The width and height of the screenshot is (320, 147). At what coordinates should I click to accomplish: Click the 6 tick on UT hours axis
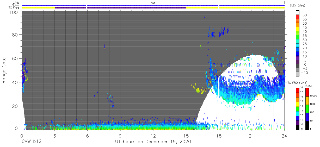[87, 136]
